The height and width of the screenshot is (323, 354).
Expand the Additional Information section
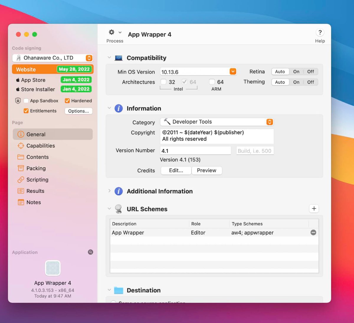109,191
